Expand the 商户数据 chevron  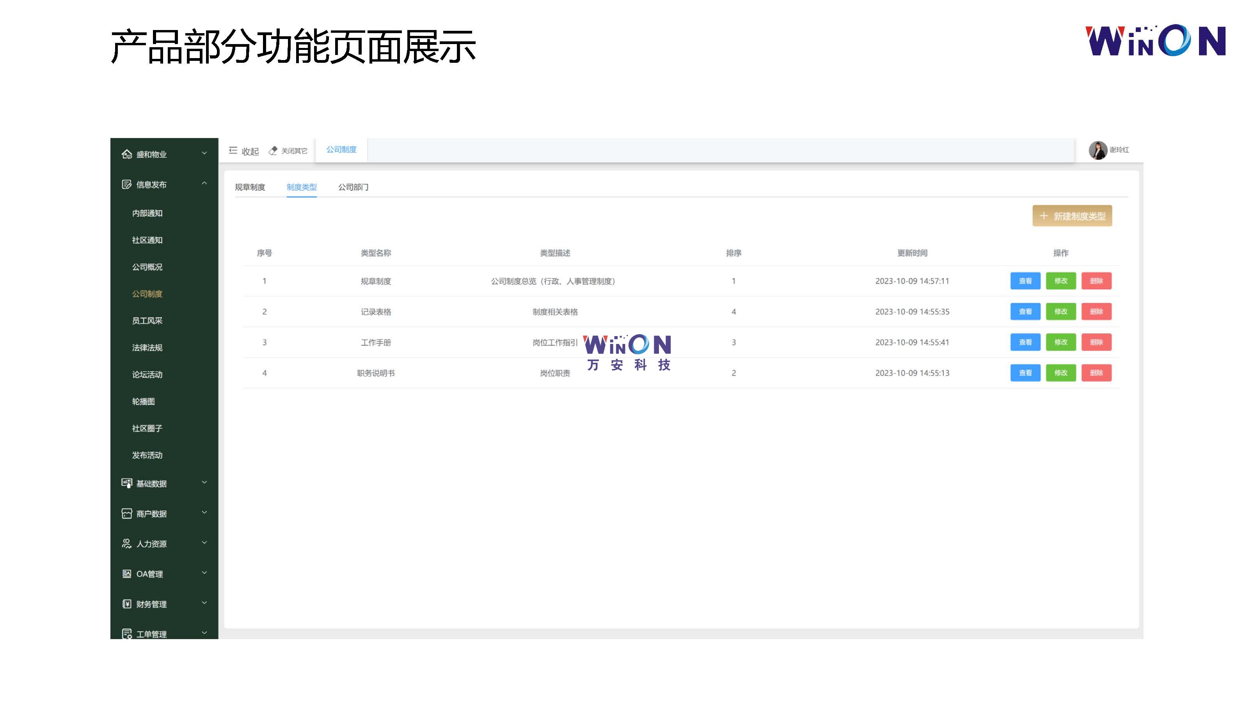point(204,512)
